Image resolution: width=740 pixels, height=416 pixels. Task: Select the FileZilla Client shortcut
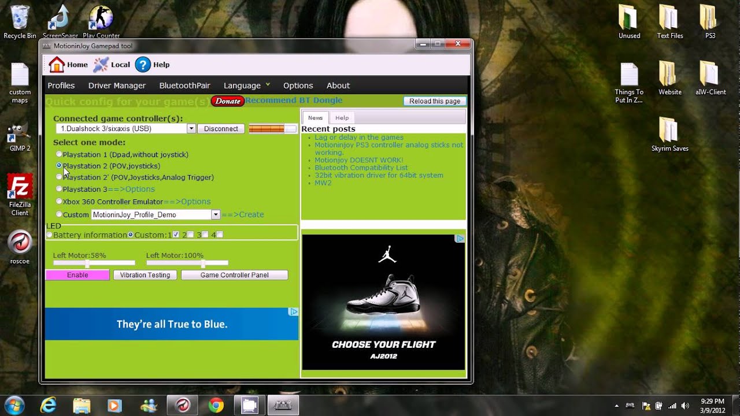tap(20, 195)
